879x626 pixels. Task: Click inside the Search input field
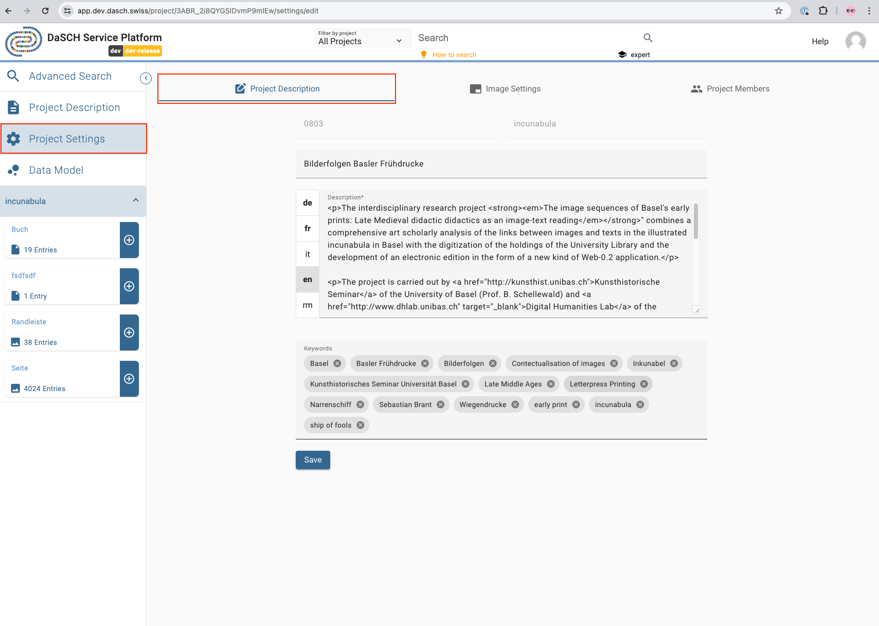click(514, 38)
